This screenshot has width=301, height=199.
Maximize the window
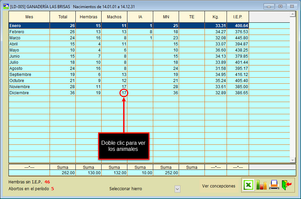(x=281, y=6)
